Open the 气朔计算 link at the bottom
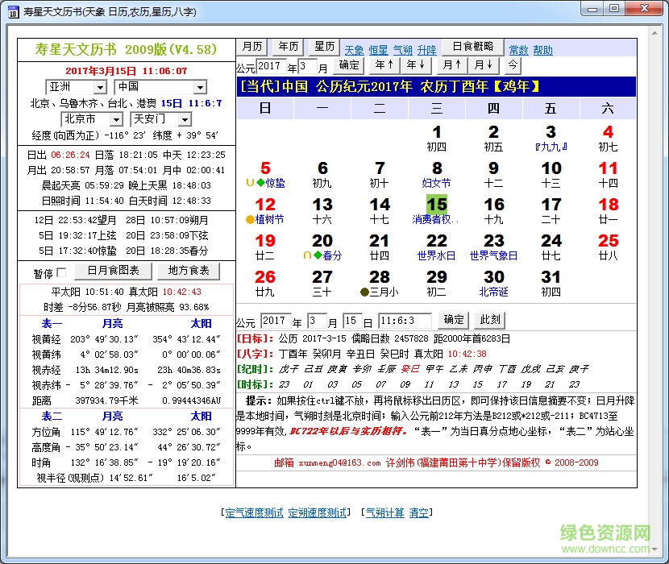 (x=384, y=512)
